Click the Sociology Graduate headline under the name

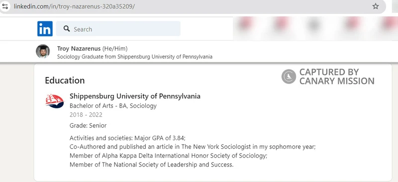[135, 57]
